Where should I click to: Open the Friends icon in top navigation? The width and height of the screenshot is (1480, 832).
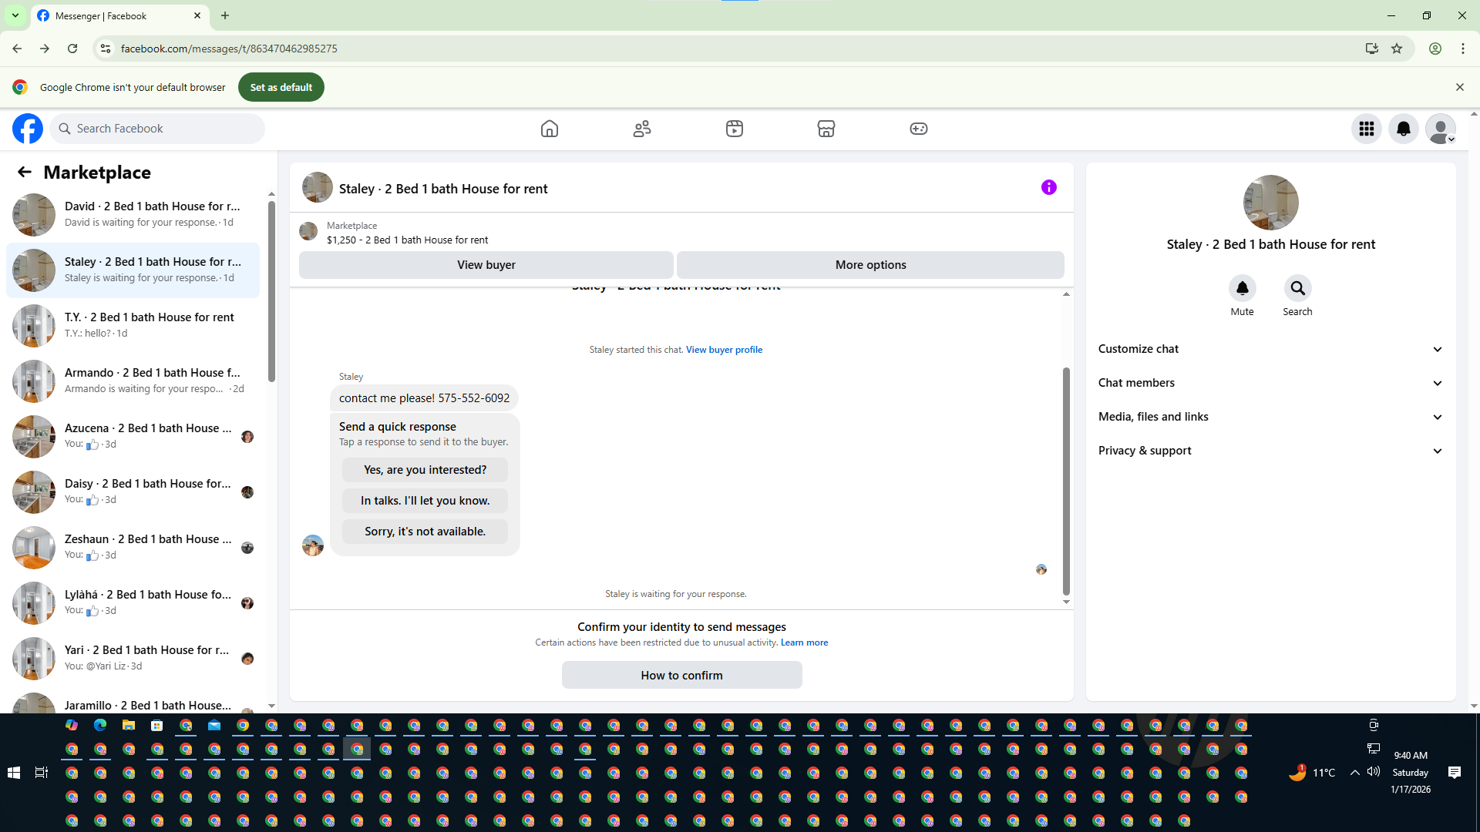pos(641,129)
